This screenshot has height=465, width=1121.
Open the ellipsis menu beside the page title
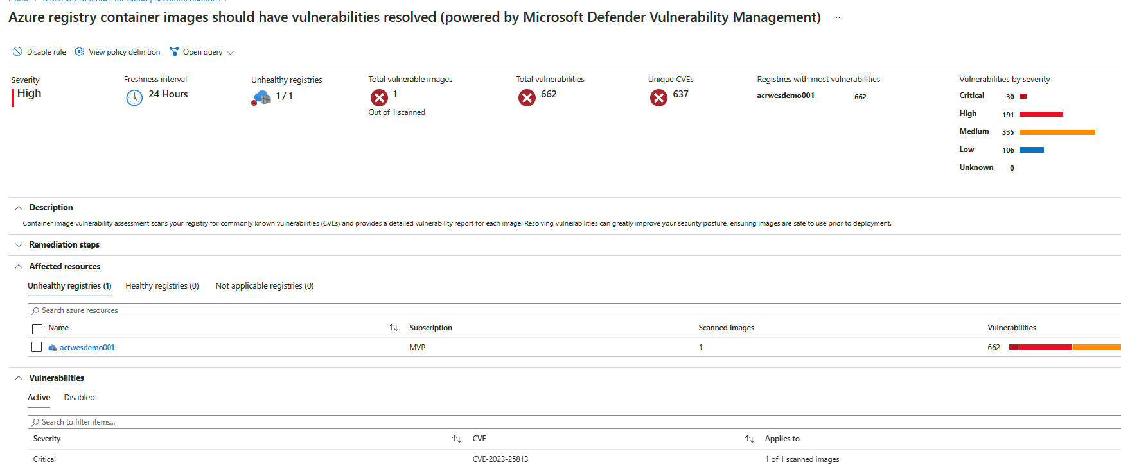[839, 17]
